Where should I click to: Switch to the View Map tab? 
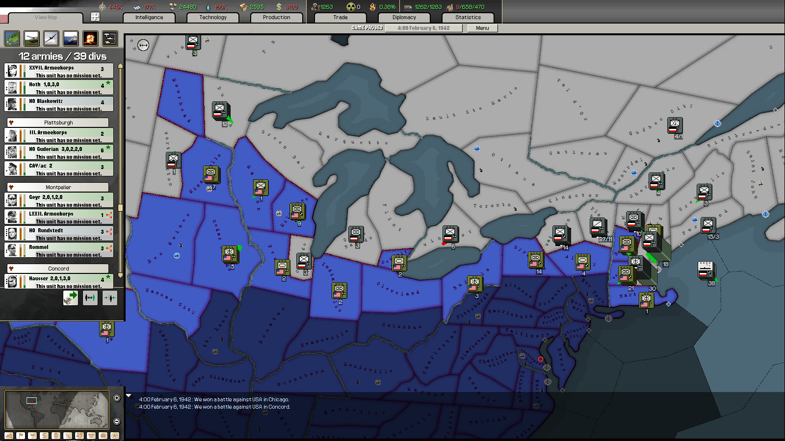(x=46, y=17)
